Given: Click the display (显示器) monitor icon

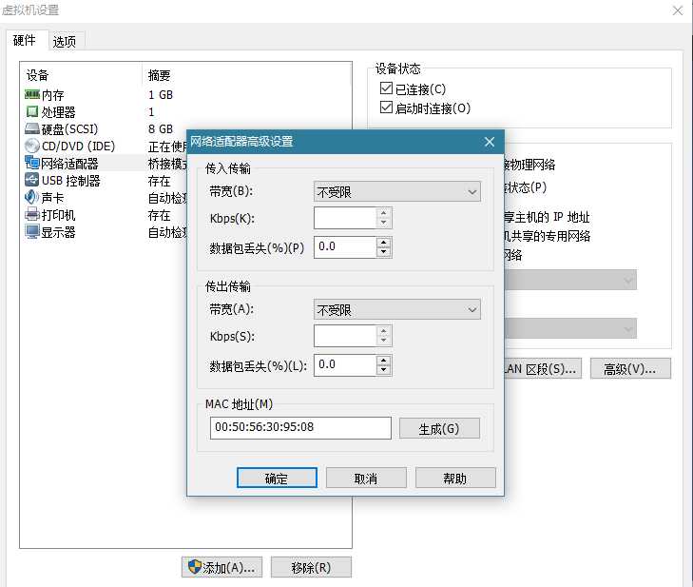Looking at the screenshot, I should point(32,232).
